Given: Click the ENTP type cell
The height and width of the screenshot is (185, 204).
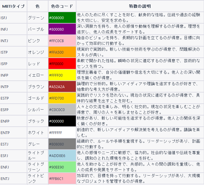Looking at the screenshot, I should (x=14, y=133).
